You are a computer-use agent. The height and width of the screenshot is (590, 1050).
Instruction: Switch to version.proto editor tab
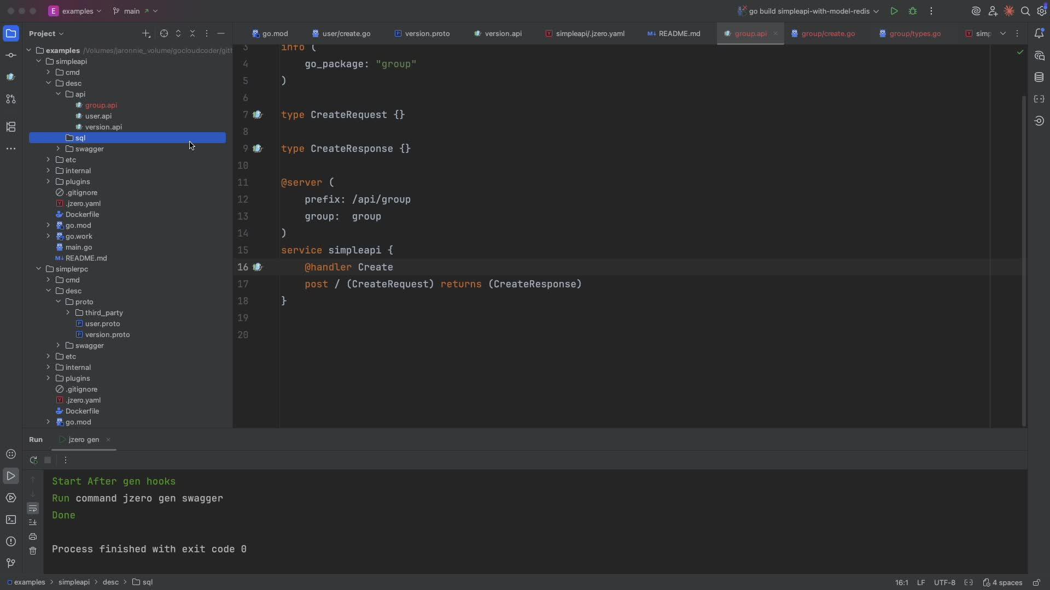point(422,33)
